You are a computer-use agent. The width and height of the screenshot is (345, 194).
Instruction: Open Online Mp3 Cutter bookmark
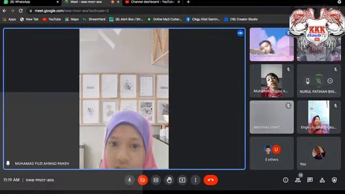[164, 19]
